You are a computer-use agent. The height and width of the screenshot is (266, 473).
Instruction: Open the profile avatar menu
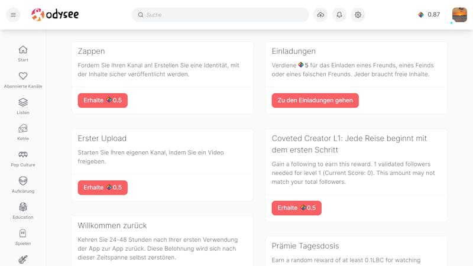coord(459,14)
